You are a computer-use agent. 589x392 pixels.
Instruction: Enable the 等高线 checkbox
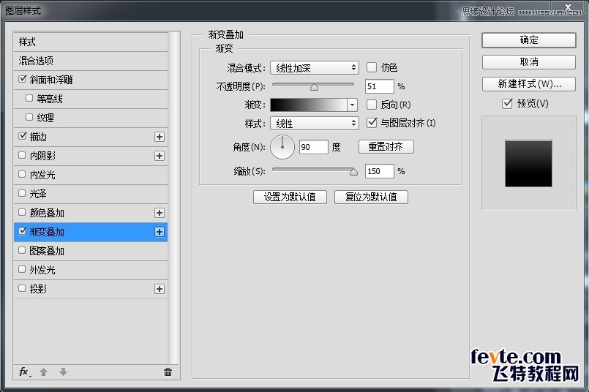[29, 98]
